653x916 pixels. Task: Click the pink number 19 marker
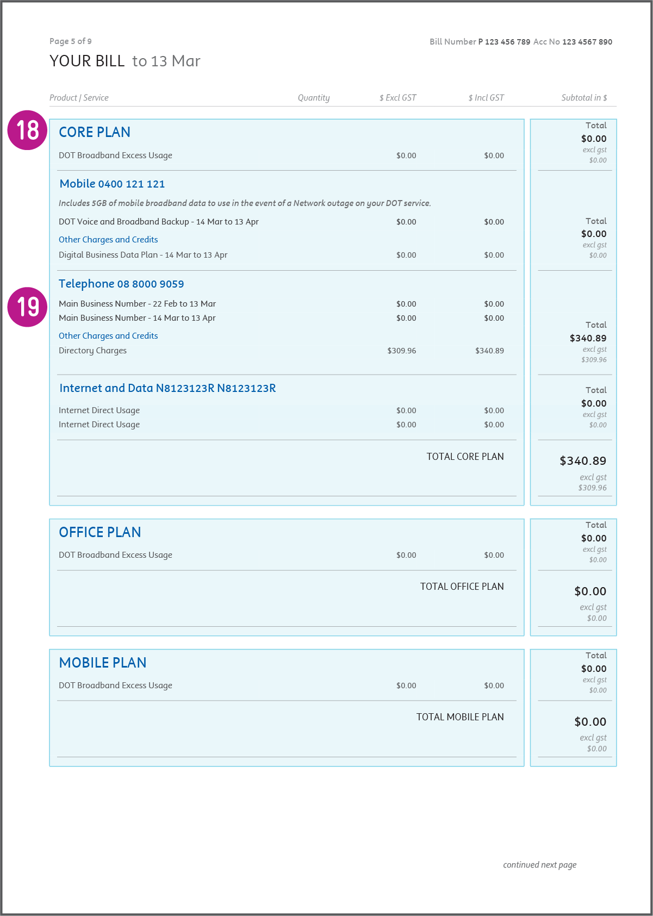coord(27,307)
